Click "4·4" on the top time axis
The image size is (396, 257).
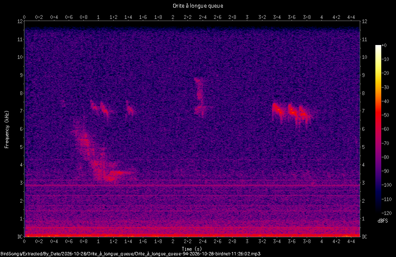[x=351, y=17]
